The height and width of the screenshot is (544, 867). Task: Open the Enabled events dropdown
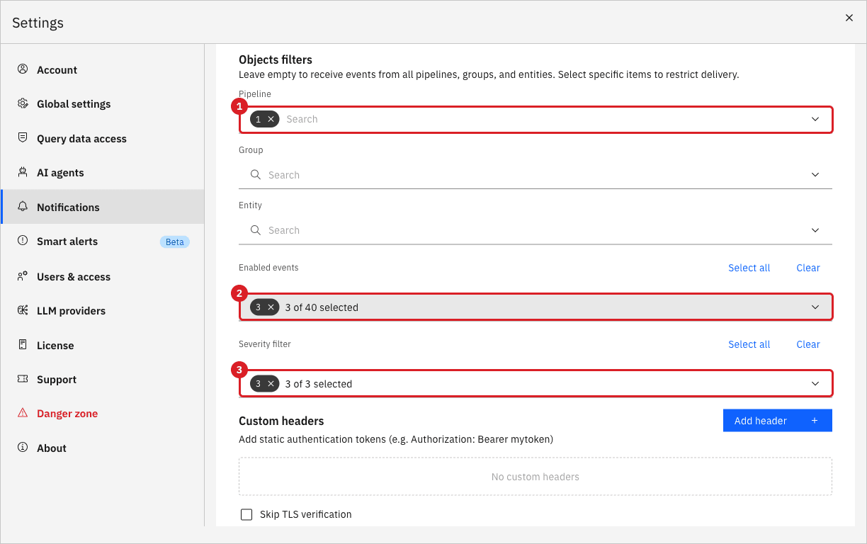535,307
